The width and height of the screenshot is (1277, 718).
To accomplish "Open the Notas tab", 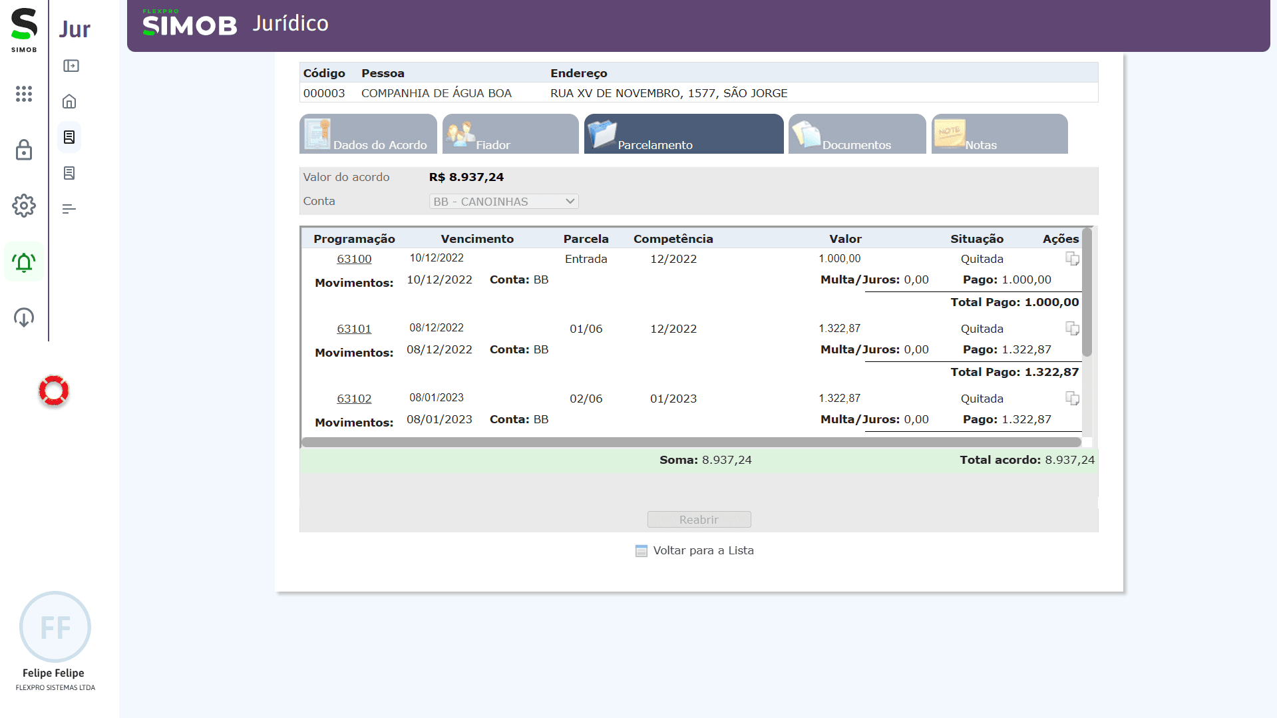I will tap(999, 134).
